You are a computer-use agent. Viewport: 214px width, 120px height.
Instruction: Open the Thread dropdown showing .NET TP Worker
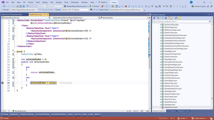coord(75,10)
